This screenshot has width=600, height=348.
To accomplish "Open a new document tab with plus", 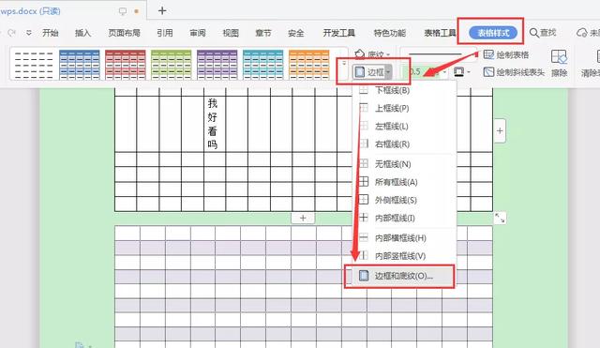I will tap(162, 10).
